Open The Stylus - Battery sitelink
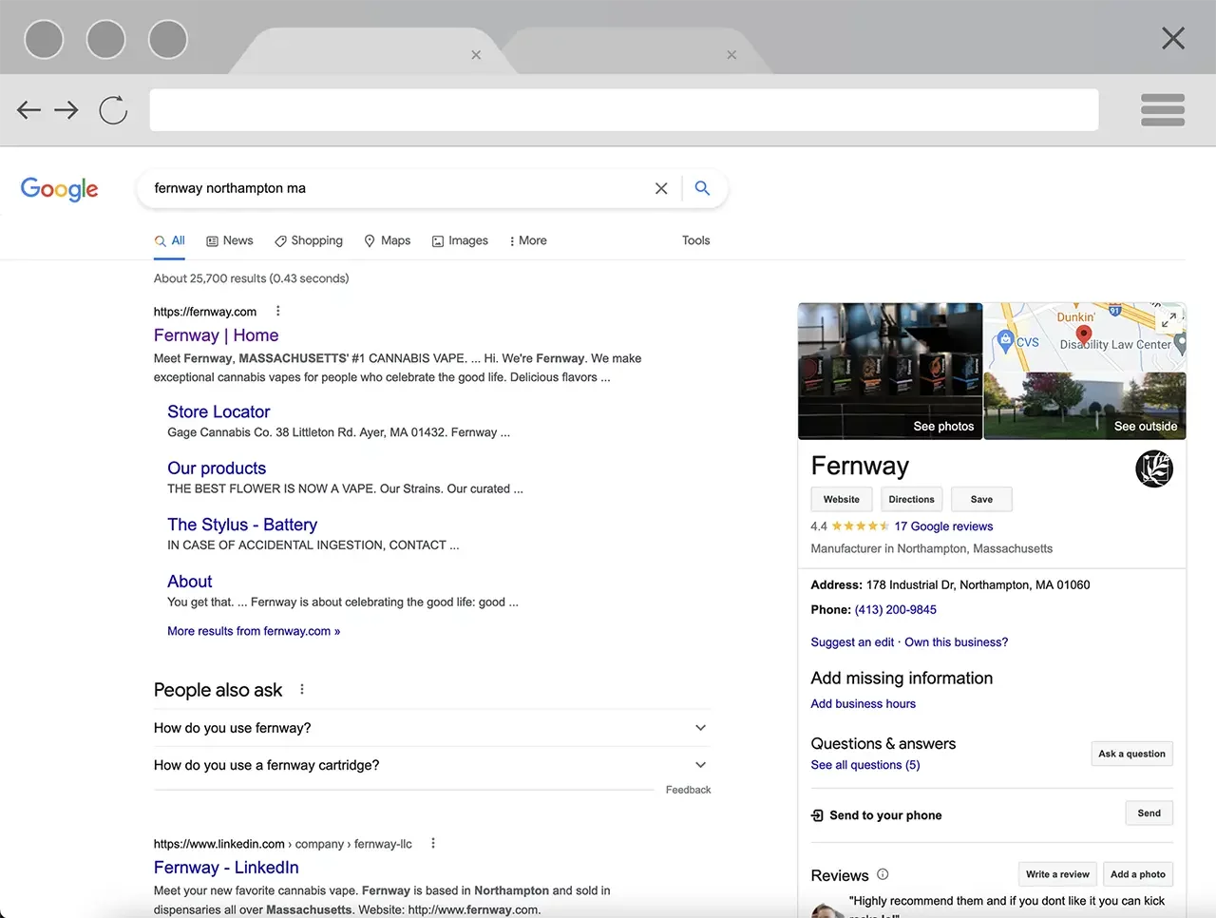 tap(242, 525)
